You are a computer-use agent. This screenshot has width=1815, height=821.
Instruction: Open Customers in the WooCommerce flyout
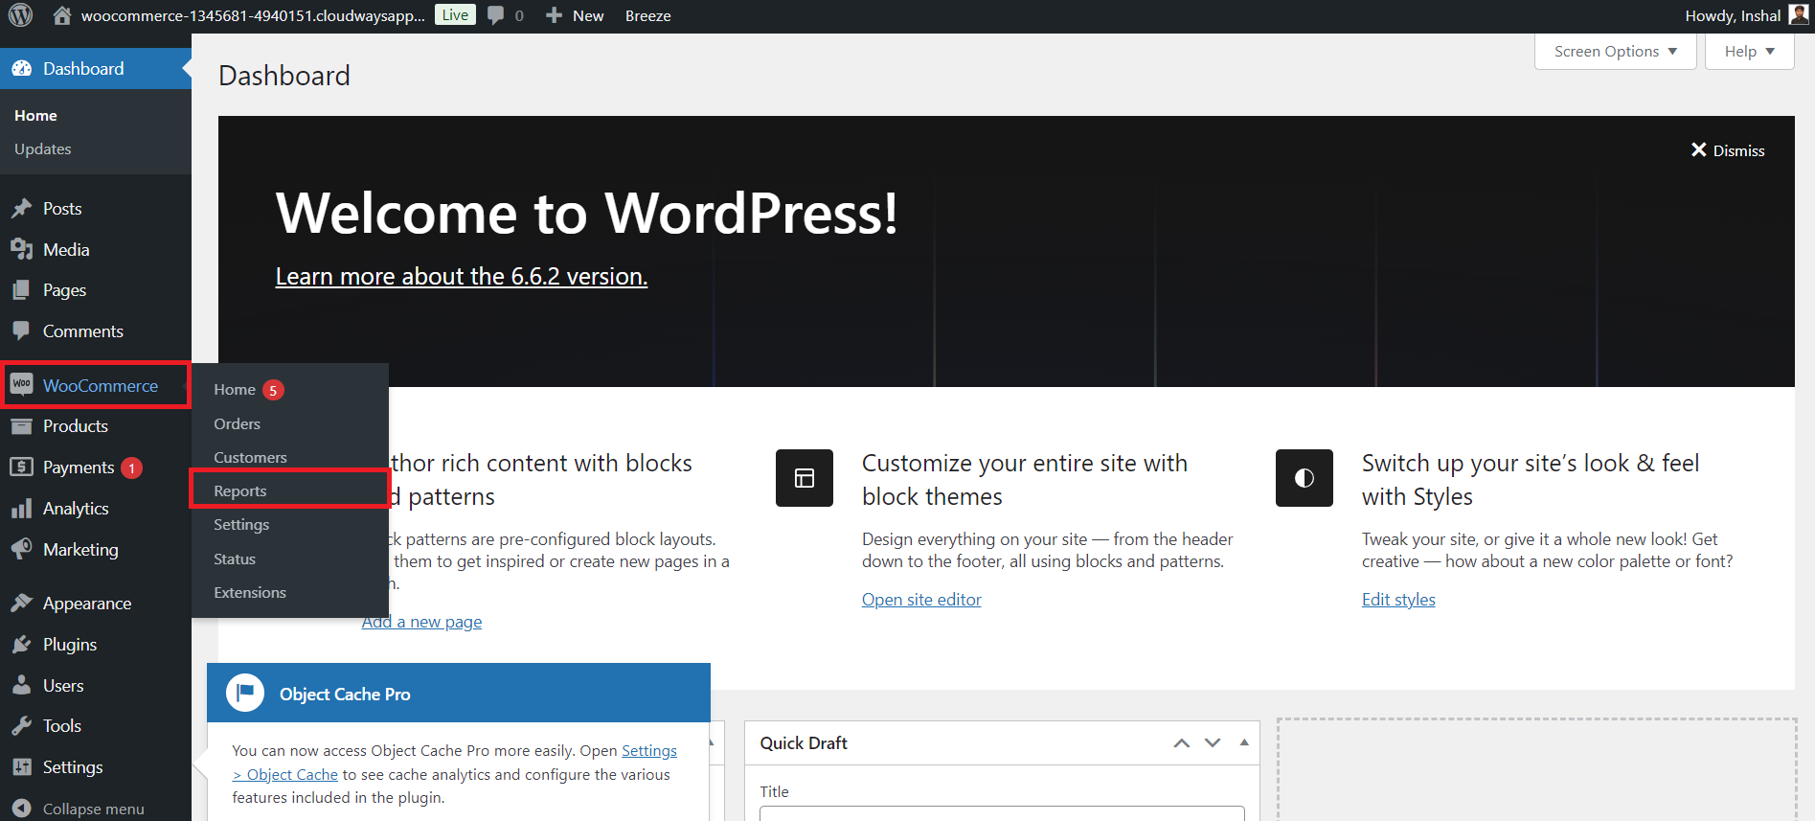click(x=250, y=457)
